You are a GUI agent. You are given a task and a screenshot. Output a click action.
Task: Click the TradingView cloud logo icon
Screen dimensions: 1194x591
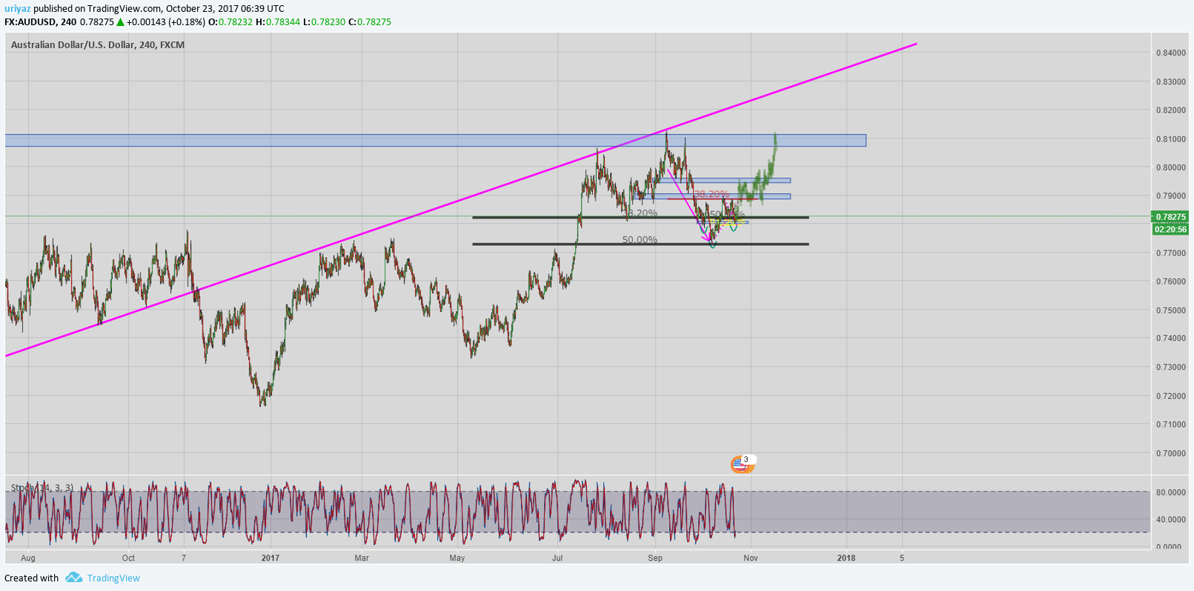click(x=73, y=577)
